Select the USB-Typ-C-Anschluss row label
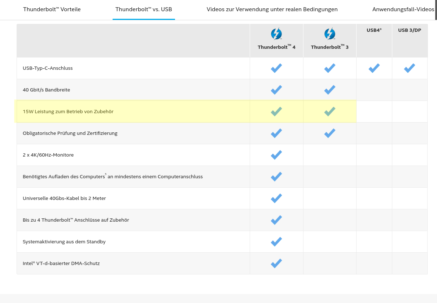The width and height of the screenshot is (437, 303). pos(48,68)
